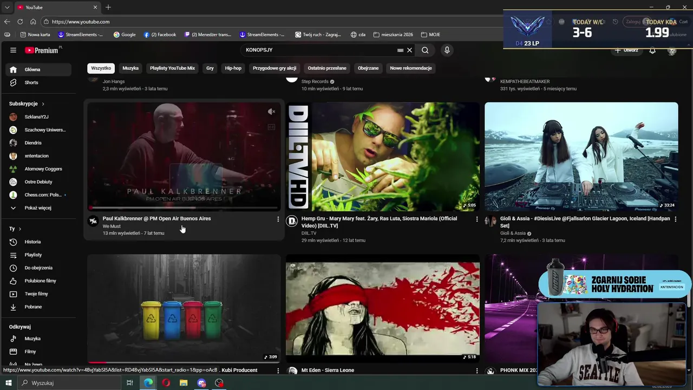Image resolution: width=693 pixels, height=390 pixels.
Task: Go to Główna home in the sidebar
Action: (38, 69)
